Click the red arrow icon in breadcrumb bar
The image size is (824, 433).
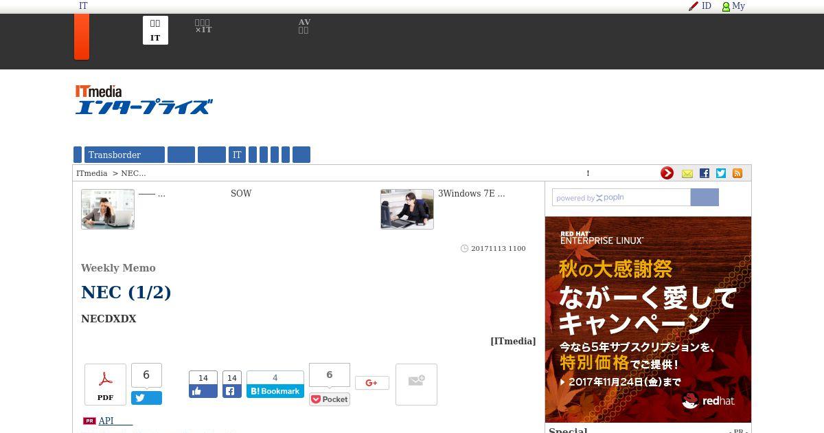point(667,173)
